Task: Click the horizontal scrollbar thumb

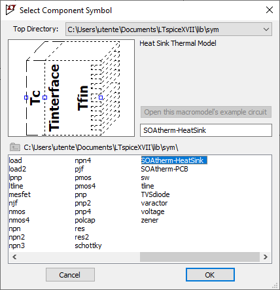Action: click(x=200, y=257)
